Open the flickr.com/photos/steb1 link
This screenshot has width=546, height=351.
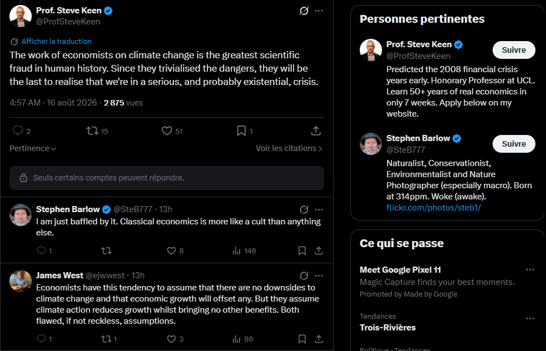click(x=434, y=208)
